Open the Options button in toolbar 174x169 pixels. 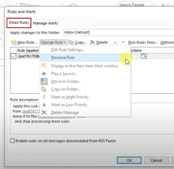click(x=167, y=42)
